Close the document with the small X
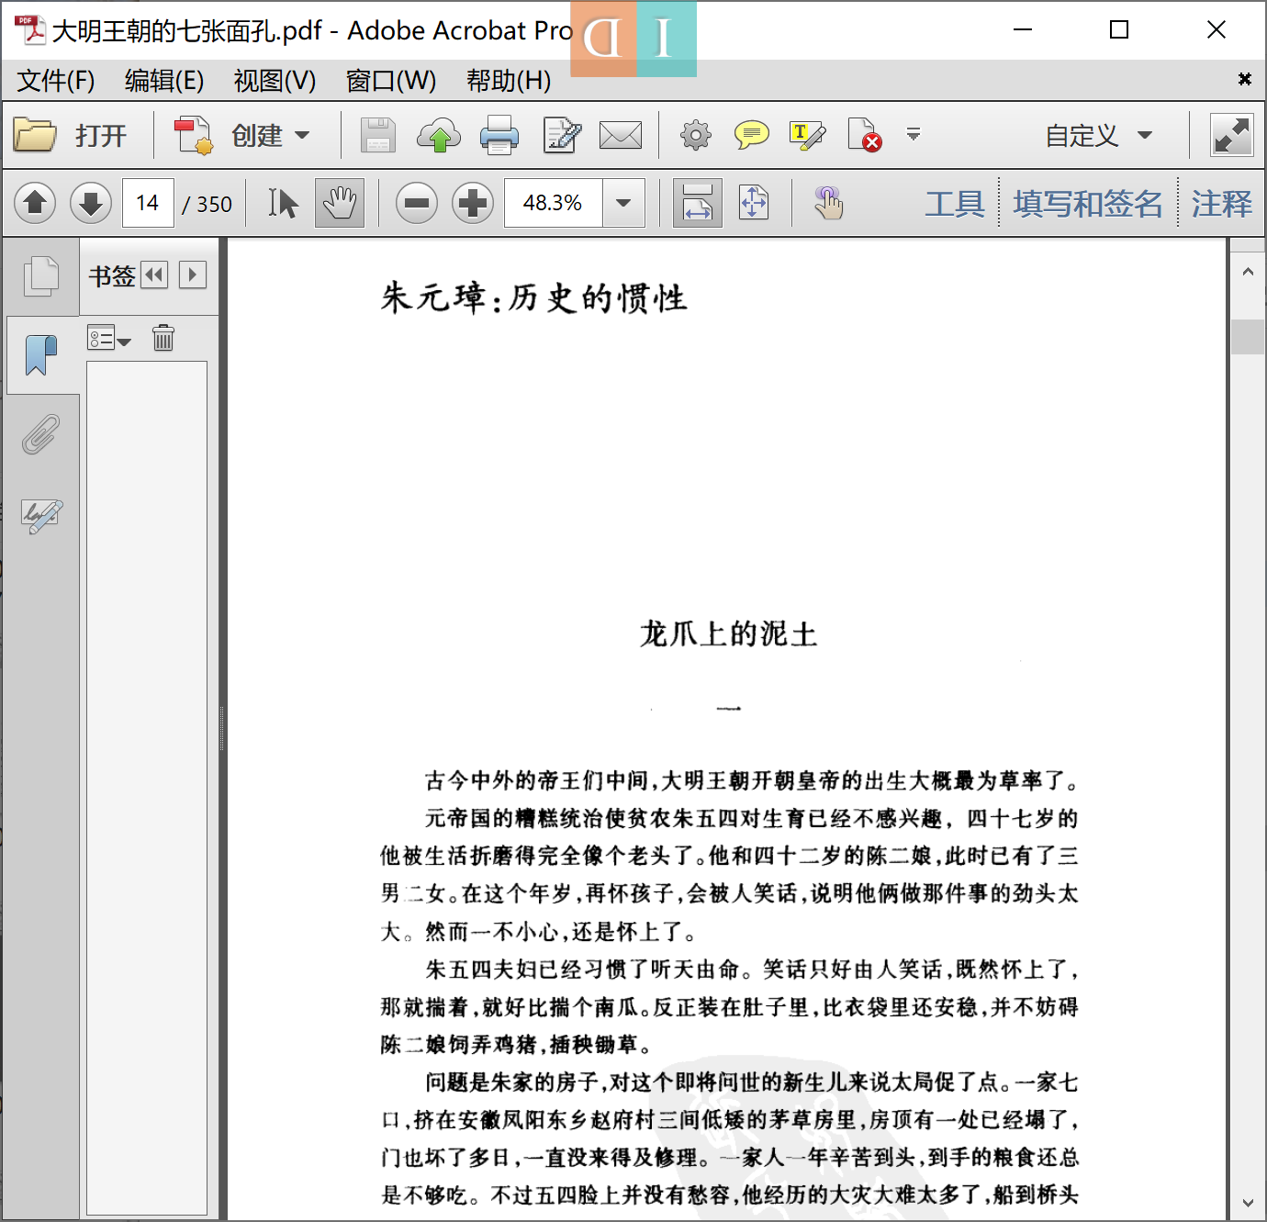Image resolution: width=1267 pixels, height=1222 pixels. [1244, 79]
